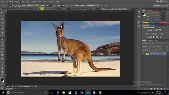Open the Filter menu

click(x=39, y=2)
